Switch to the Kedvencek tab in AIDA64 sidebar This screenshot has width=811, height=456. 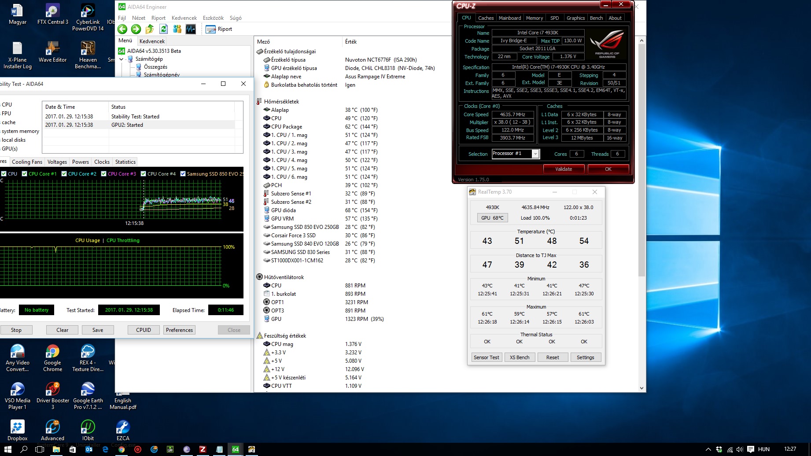pyautogui.click(x=152, y=41)
